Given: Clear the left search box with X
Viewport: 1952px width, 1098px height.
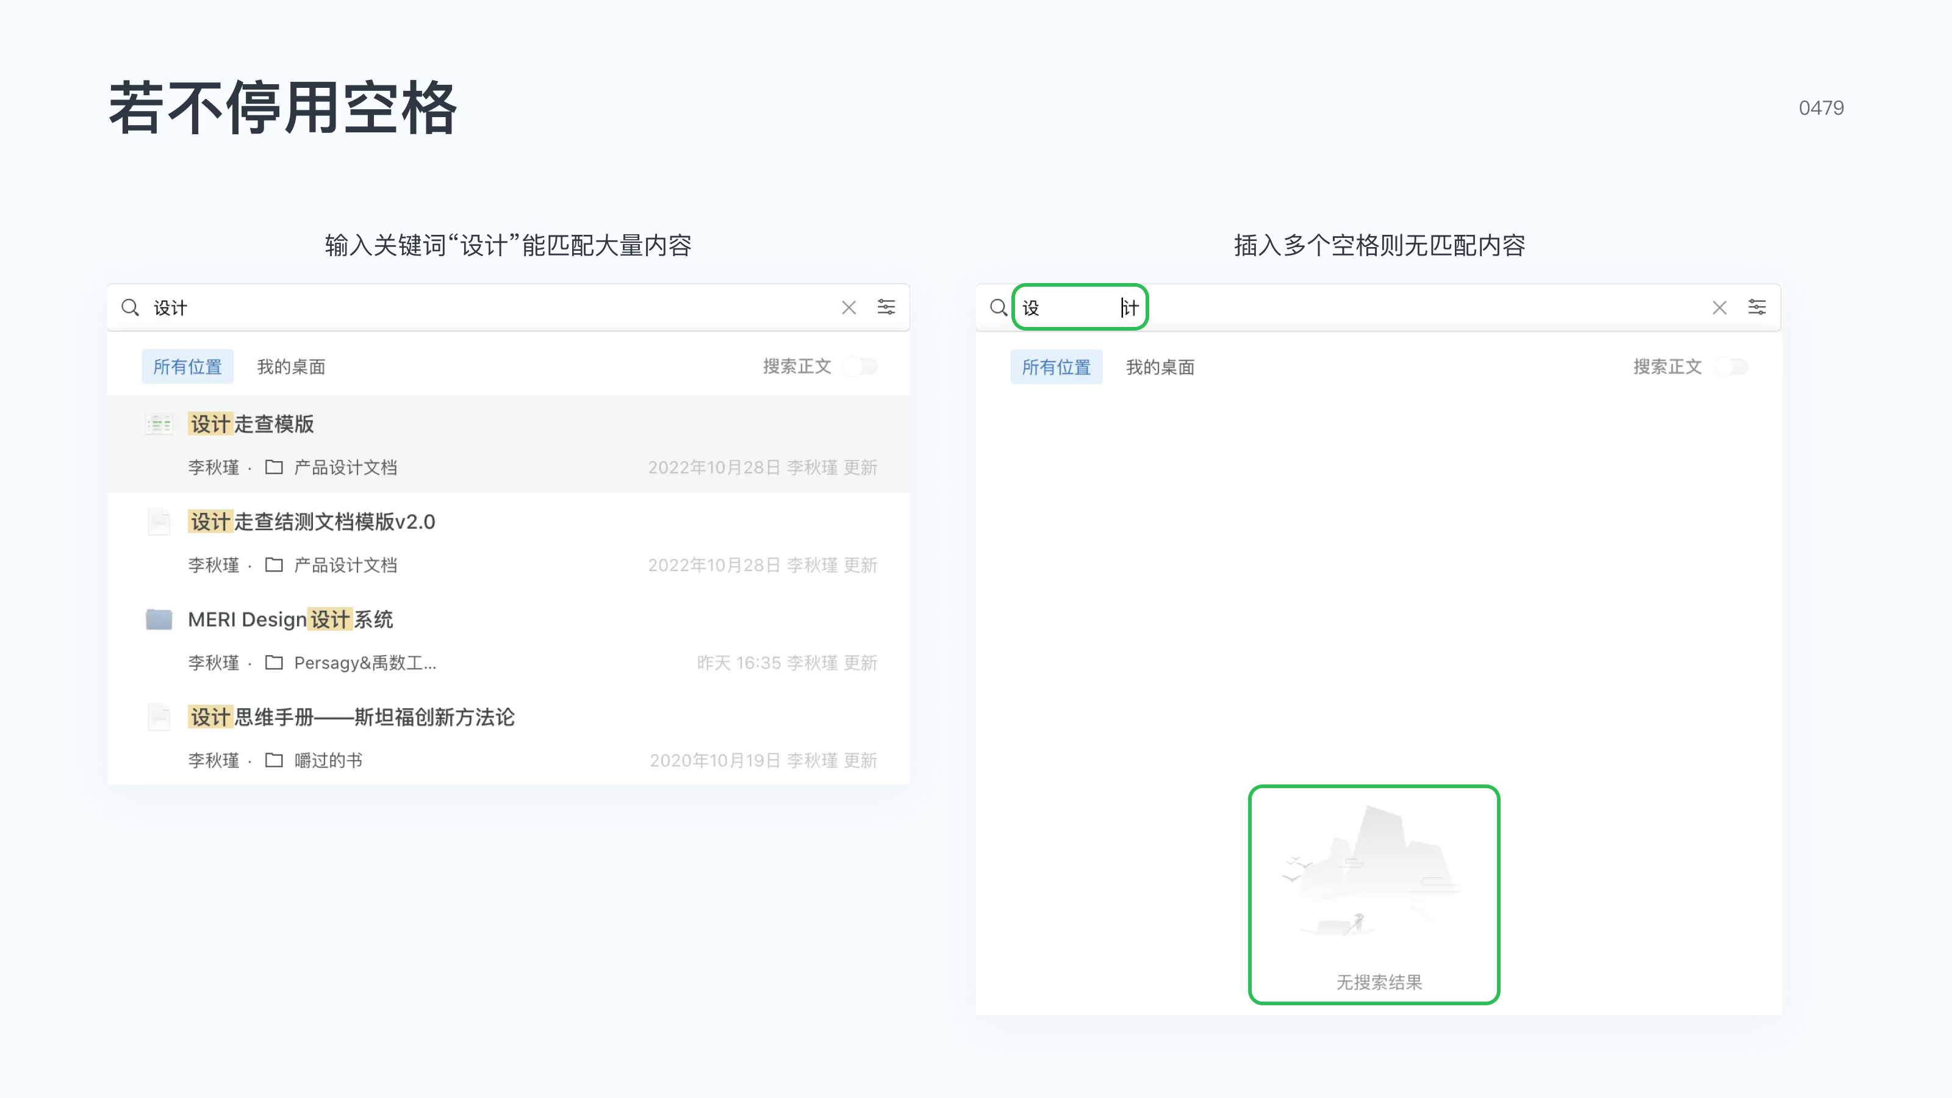Looking at the screenshot, I should pyautogui.click(x=849, y=307).
